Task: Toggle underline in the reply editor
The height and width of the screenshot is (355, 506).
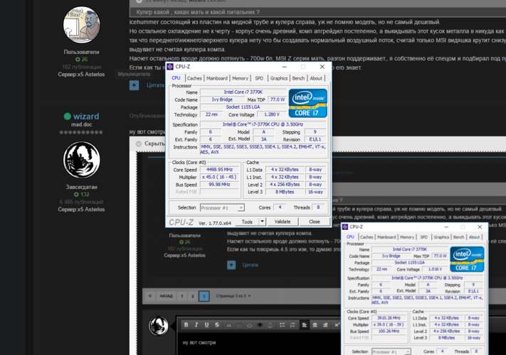Action: pos(208,325)
